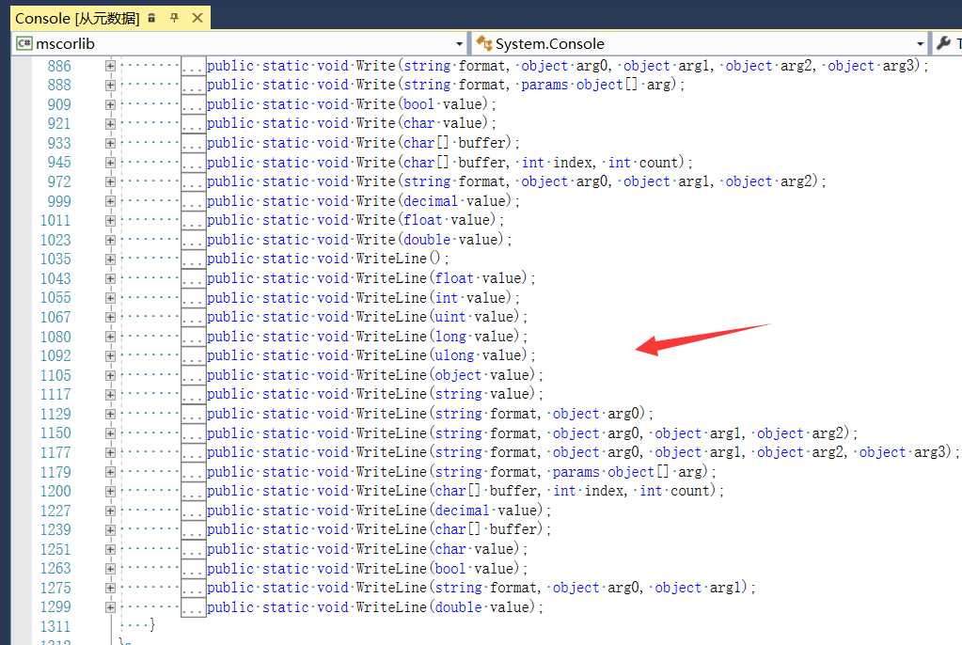Expand collapsed region at line 999
962x645 pixels.
[110, 200]
